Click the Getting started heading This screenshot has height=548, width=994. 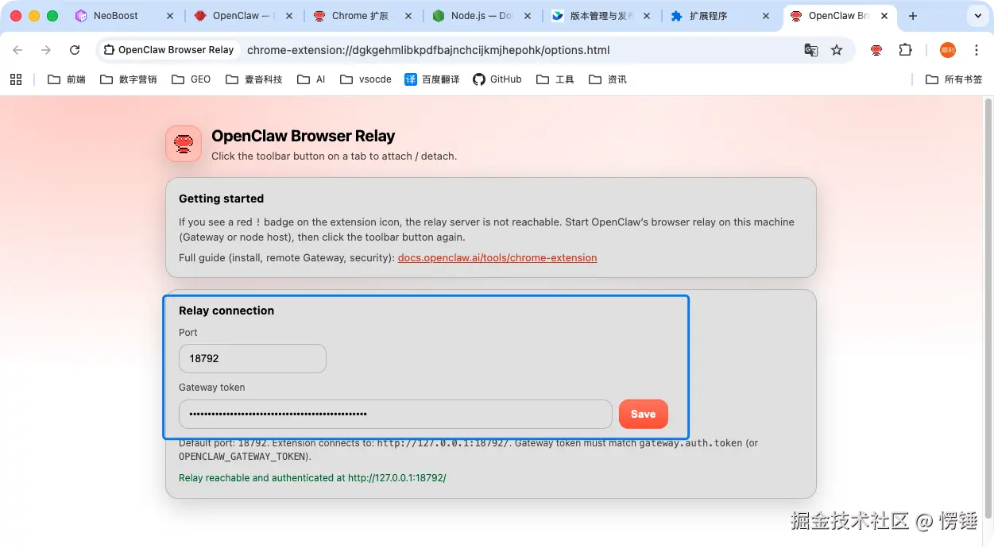[x=221, y=199]
